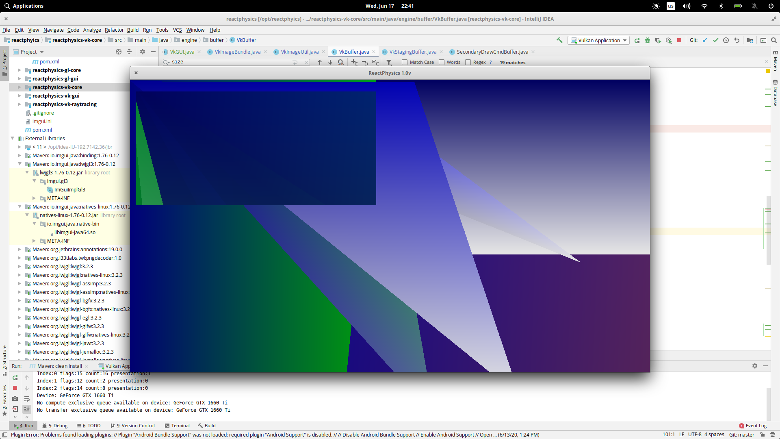The width and height of the screenshot is (780, 439).
Task: Open the thread dump camera icon
Action: pyautogui.click(x=15, y=399)
